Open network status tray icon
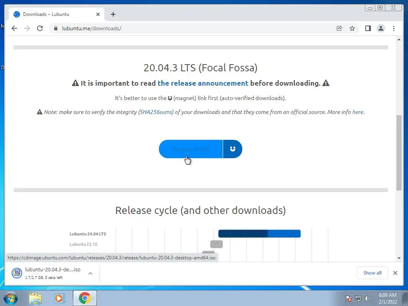The height and width of the screenshot is (306, 408). 358,299
